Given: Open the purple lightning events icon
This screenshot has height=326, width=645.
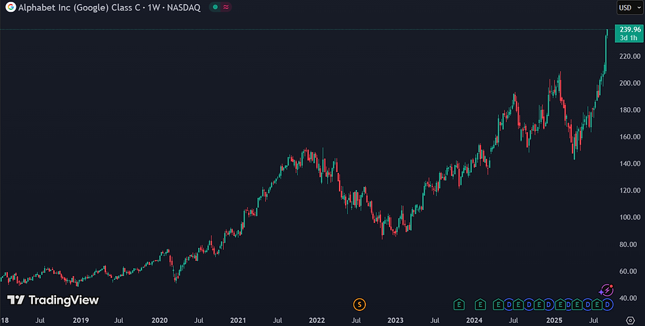Looking at the screenshot, I should coord(606,291).
